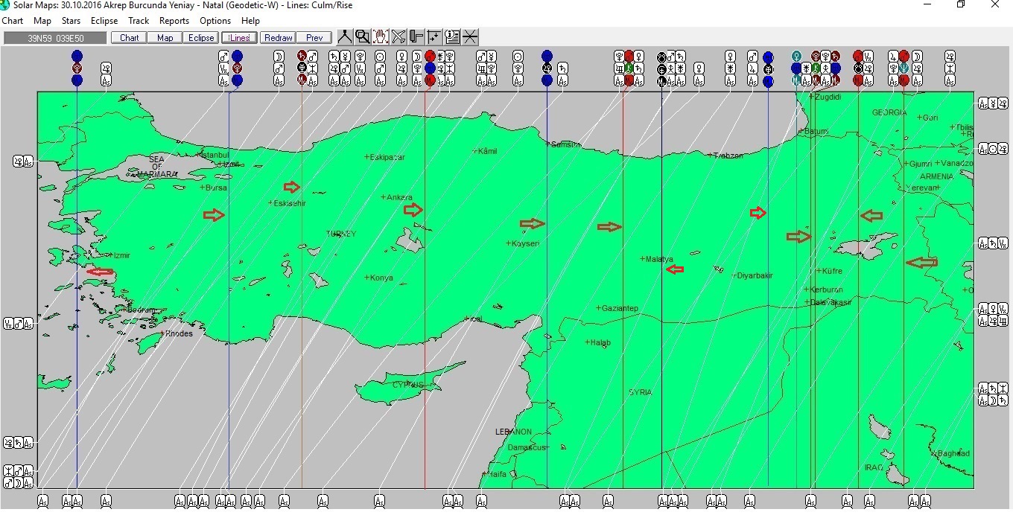Expand the Options menu
This screenshot has width=1013, height=515.
pyautogui.click(x=215, y=21)
